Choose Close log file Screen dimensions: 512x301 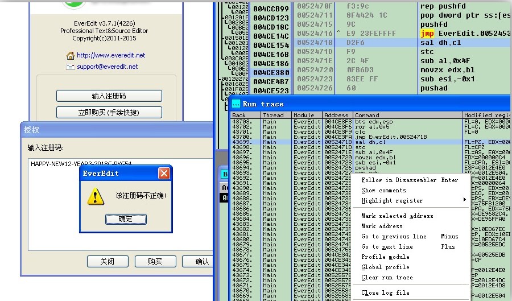coord(411,292)
